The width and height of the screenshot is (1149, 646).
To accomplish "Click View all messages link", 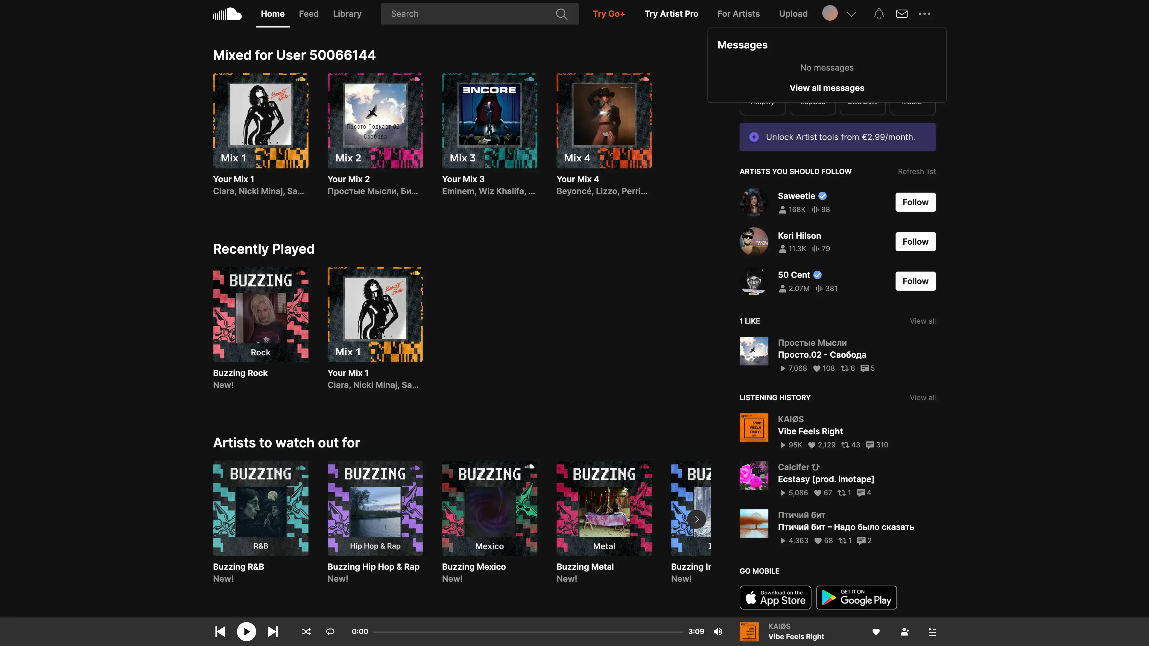I will tap(826, 88).
